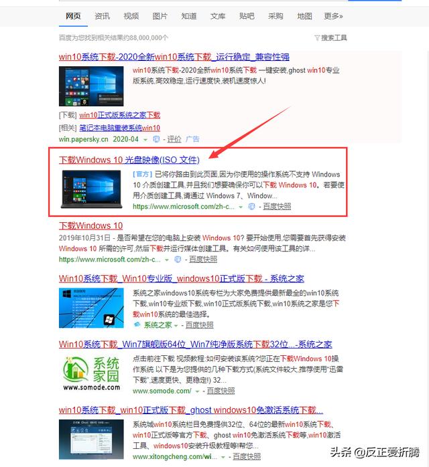Click microsoft.com URL under 下载Windows 10
The height and width of the screenshot is (467, 429).
(x=110, y=260)
